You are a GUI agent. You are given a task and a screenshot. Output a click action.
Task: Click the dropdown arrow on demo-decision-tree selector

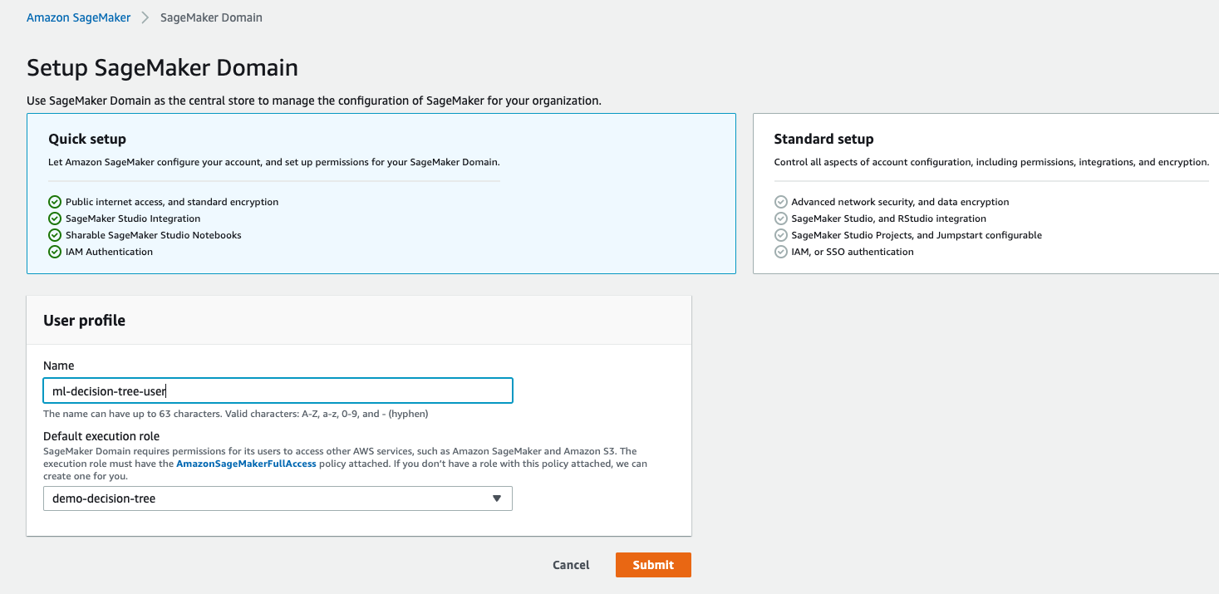(497, 498)
